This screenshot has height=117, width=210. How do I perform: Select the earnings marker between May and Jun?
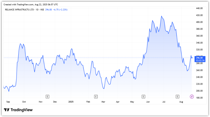(143, 96)
